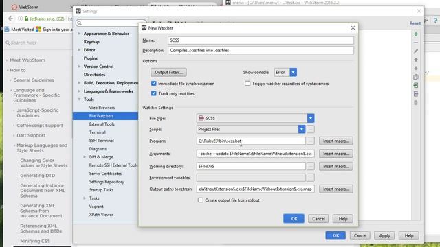
Task: Move watcher up with the arrow icon
Action: coord(416,60)
